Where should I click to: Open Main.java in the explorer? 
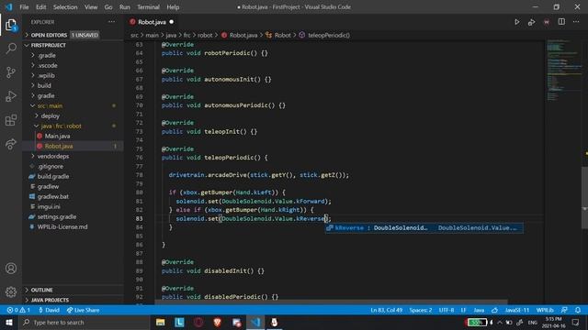tap(73, 136)
